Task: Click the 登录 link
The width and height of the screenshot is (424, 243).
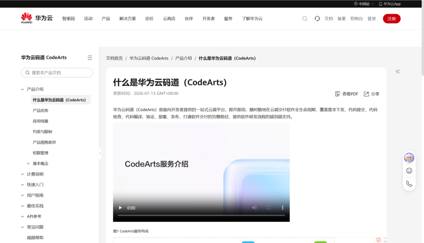Action: point(371,19)
